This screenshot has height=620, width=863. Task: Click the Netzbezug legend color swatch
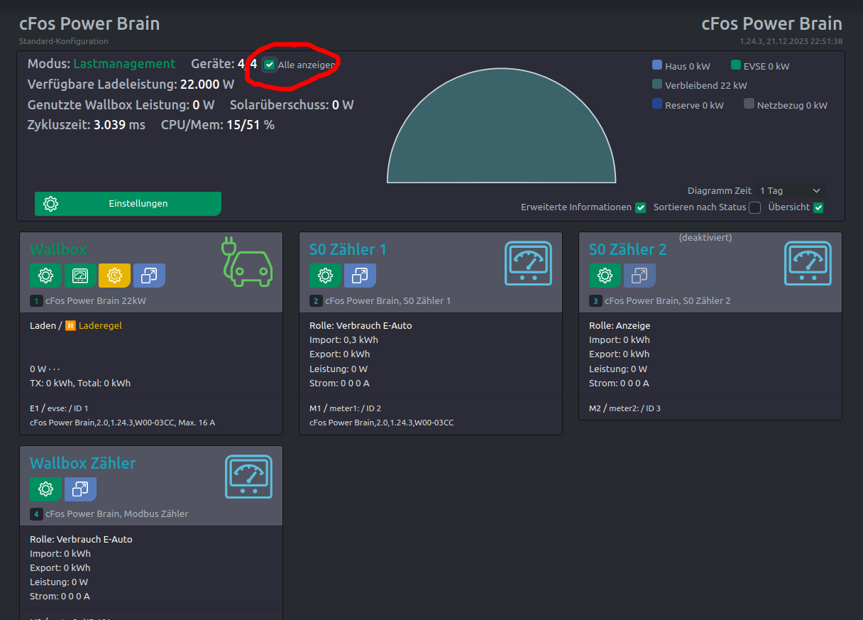click(749, 104)
